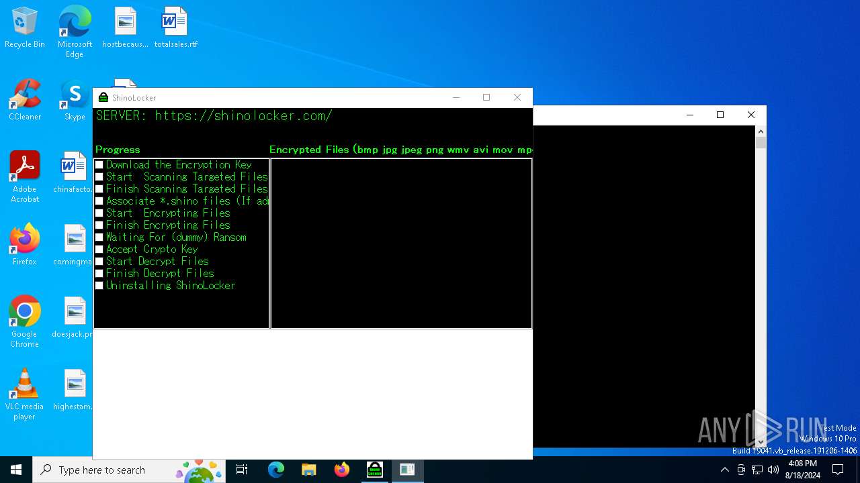Open the Skype desktop shortcut
860x483 pixels.
pyautogui.click(x=75, y=101)
